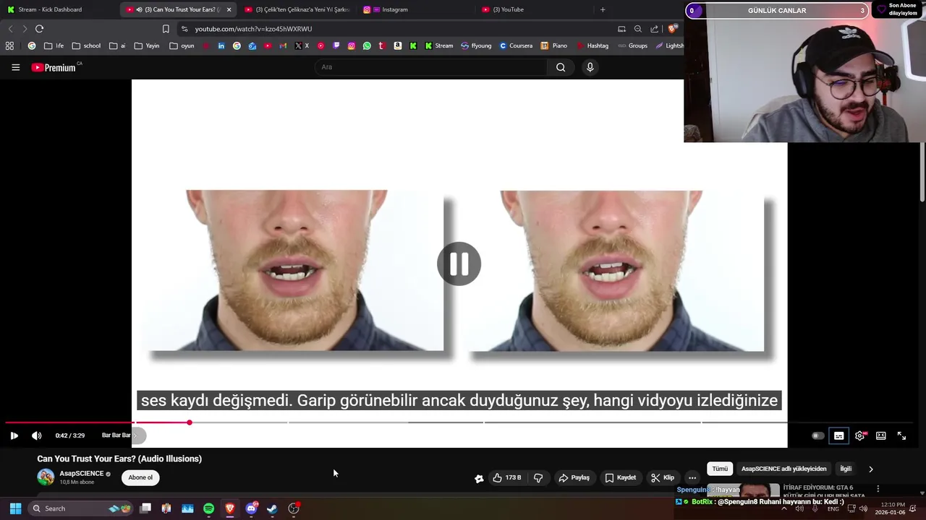The height and width of the screenshot is (520, 926).
Task: Click the magnifier search button
Action: click(x=561, y=67)
